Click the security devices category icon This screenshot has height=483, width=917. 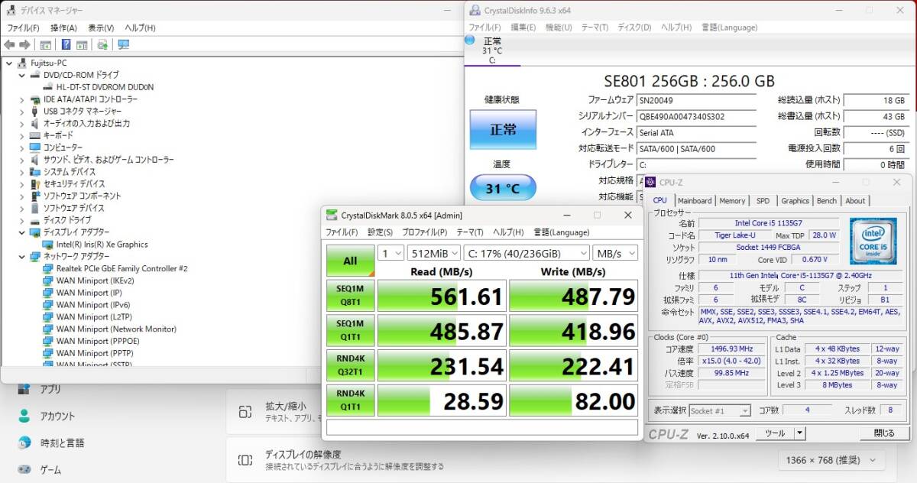[35, 183]
